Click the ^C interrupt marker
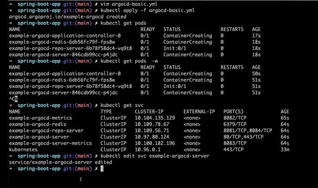Viewport: 318px width, 188px height. point(13,99)
